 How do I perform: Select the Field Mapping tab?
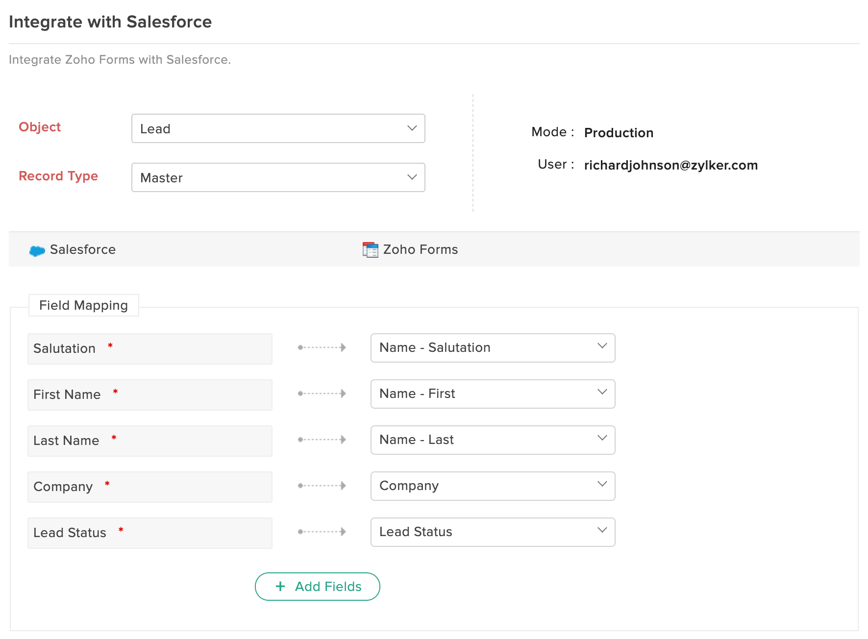pyautogui.click(x=83, y=305)
